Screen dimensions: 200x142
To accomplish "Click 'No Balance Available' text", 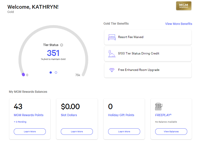I will pos(166,122).
